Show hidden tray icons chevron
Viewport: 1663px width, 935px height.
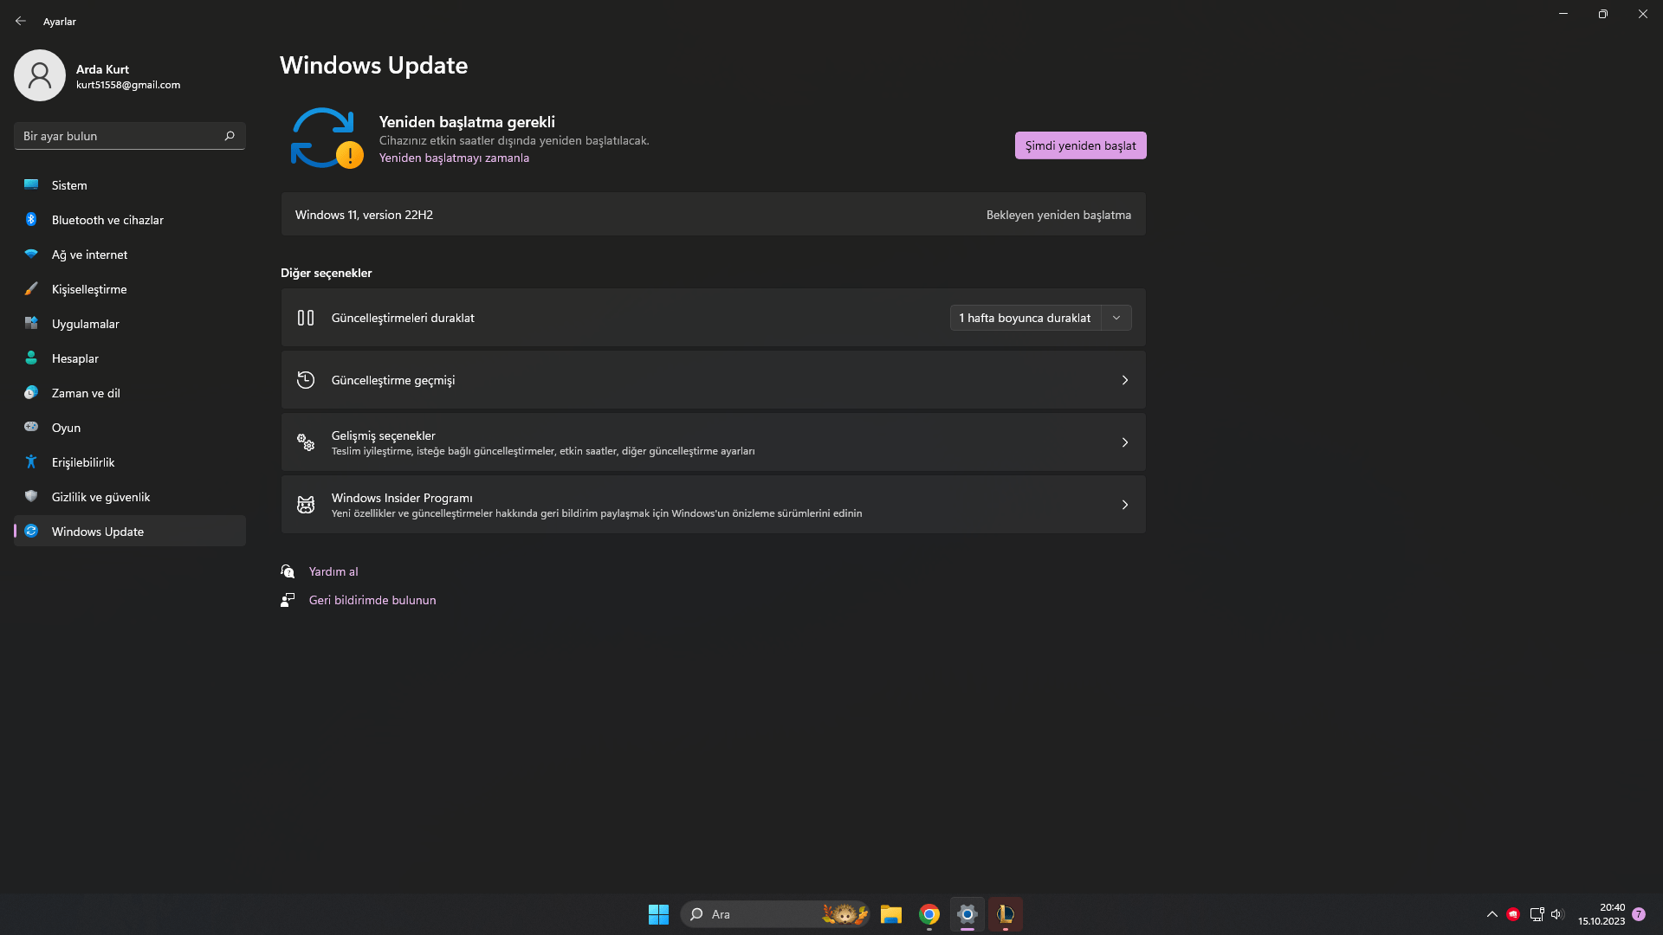click(1492, 914)
